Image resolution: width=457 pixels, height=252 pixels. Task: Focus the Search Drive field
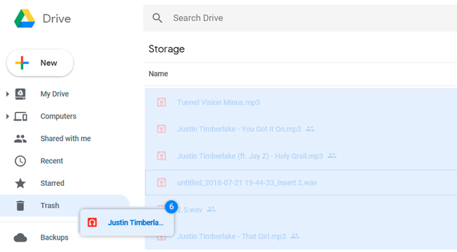pos(300,18)
